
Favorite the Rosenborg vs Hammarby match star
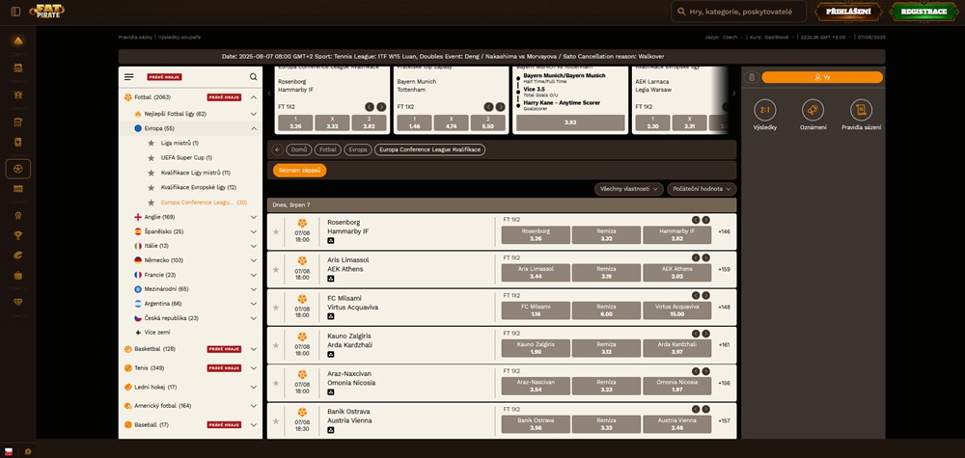[276, 231]
